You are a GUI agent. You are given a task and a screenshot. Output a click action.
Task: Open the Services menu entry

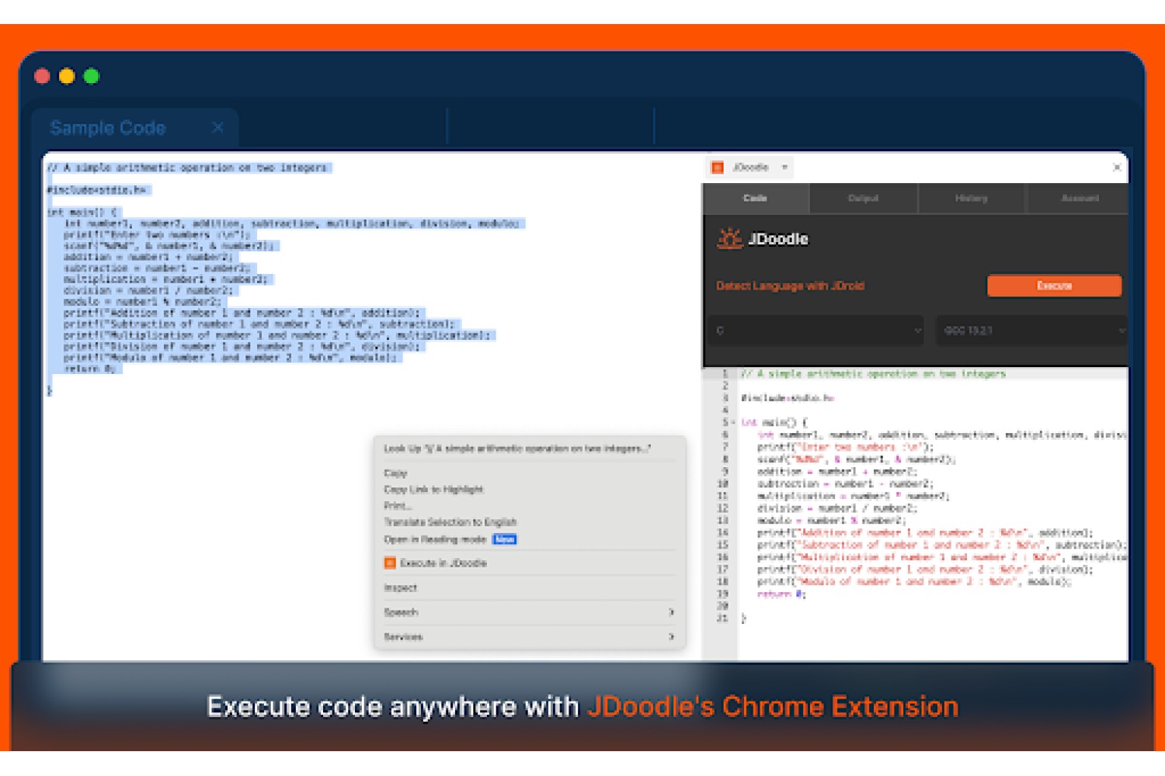tap(528, 637)
